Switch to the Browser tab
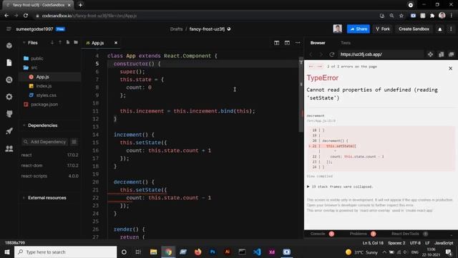This screenshot has height=258, width=458. pyautogui.click(x=318, y=43)
